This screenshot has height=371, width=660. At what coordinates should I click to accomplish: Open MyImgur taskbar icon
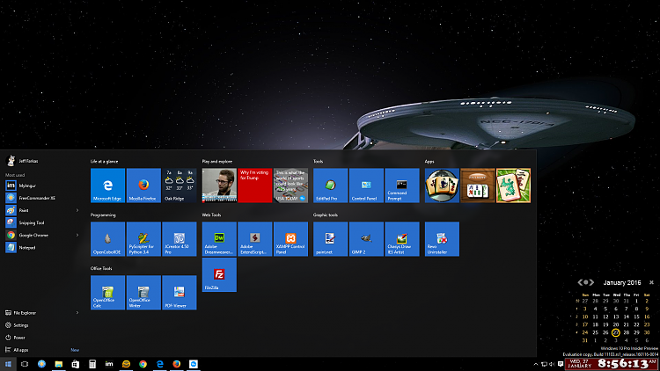109,364
